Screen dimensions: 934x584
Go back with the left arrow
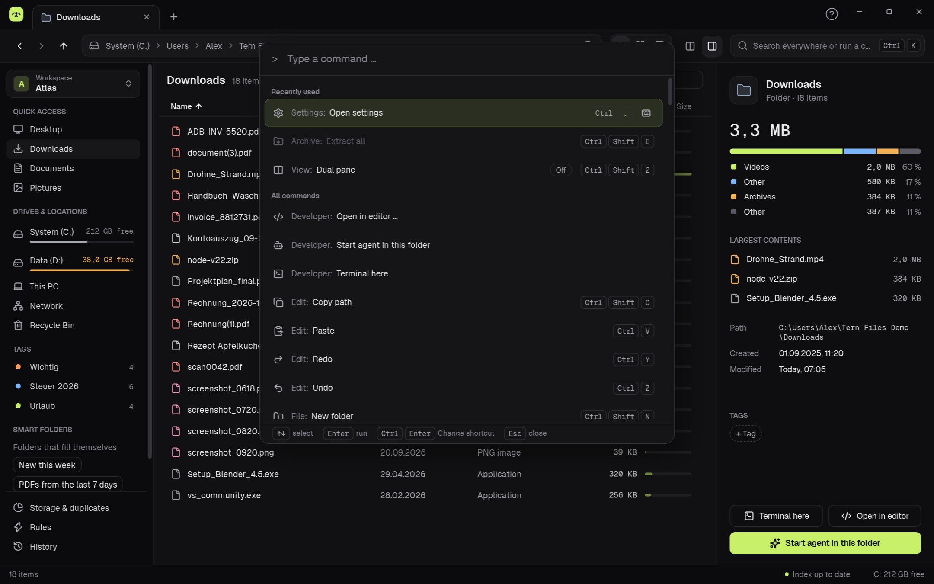tap(19, 46)
